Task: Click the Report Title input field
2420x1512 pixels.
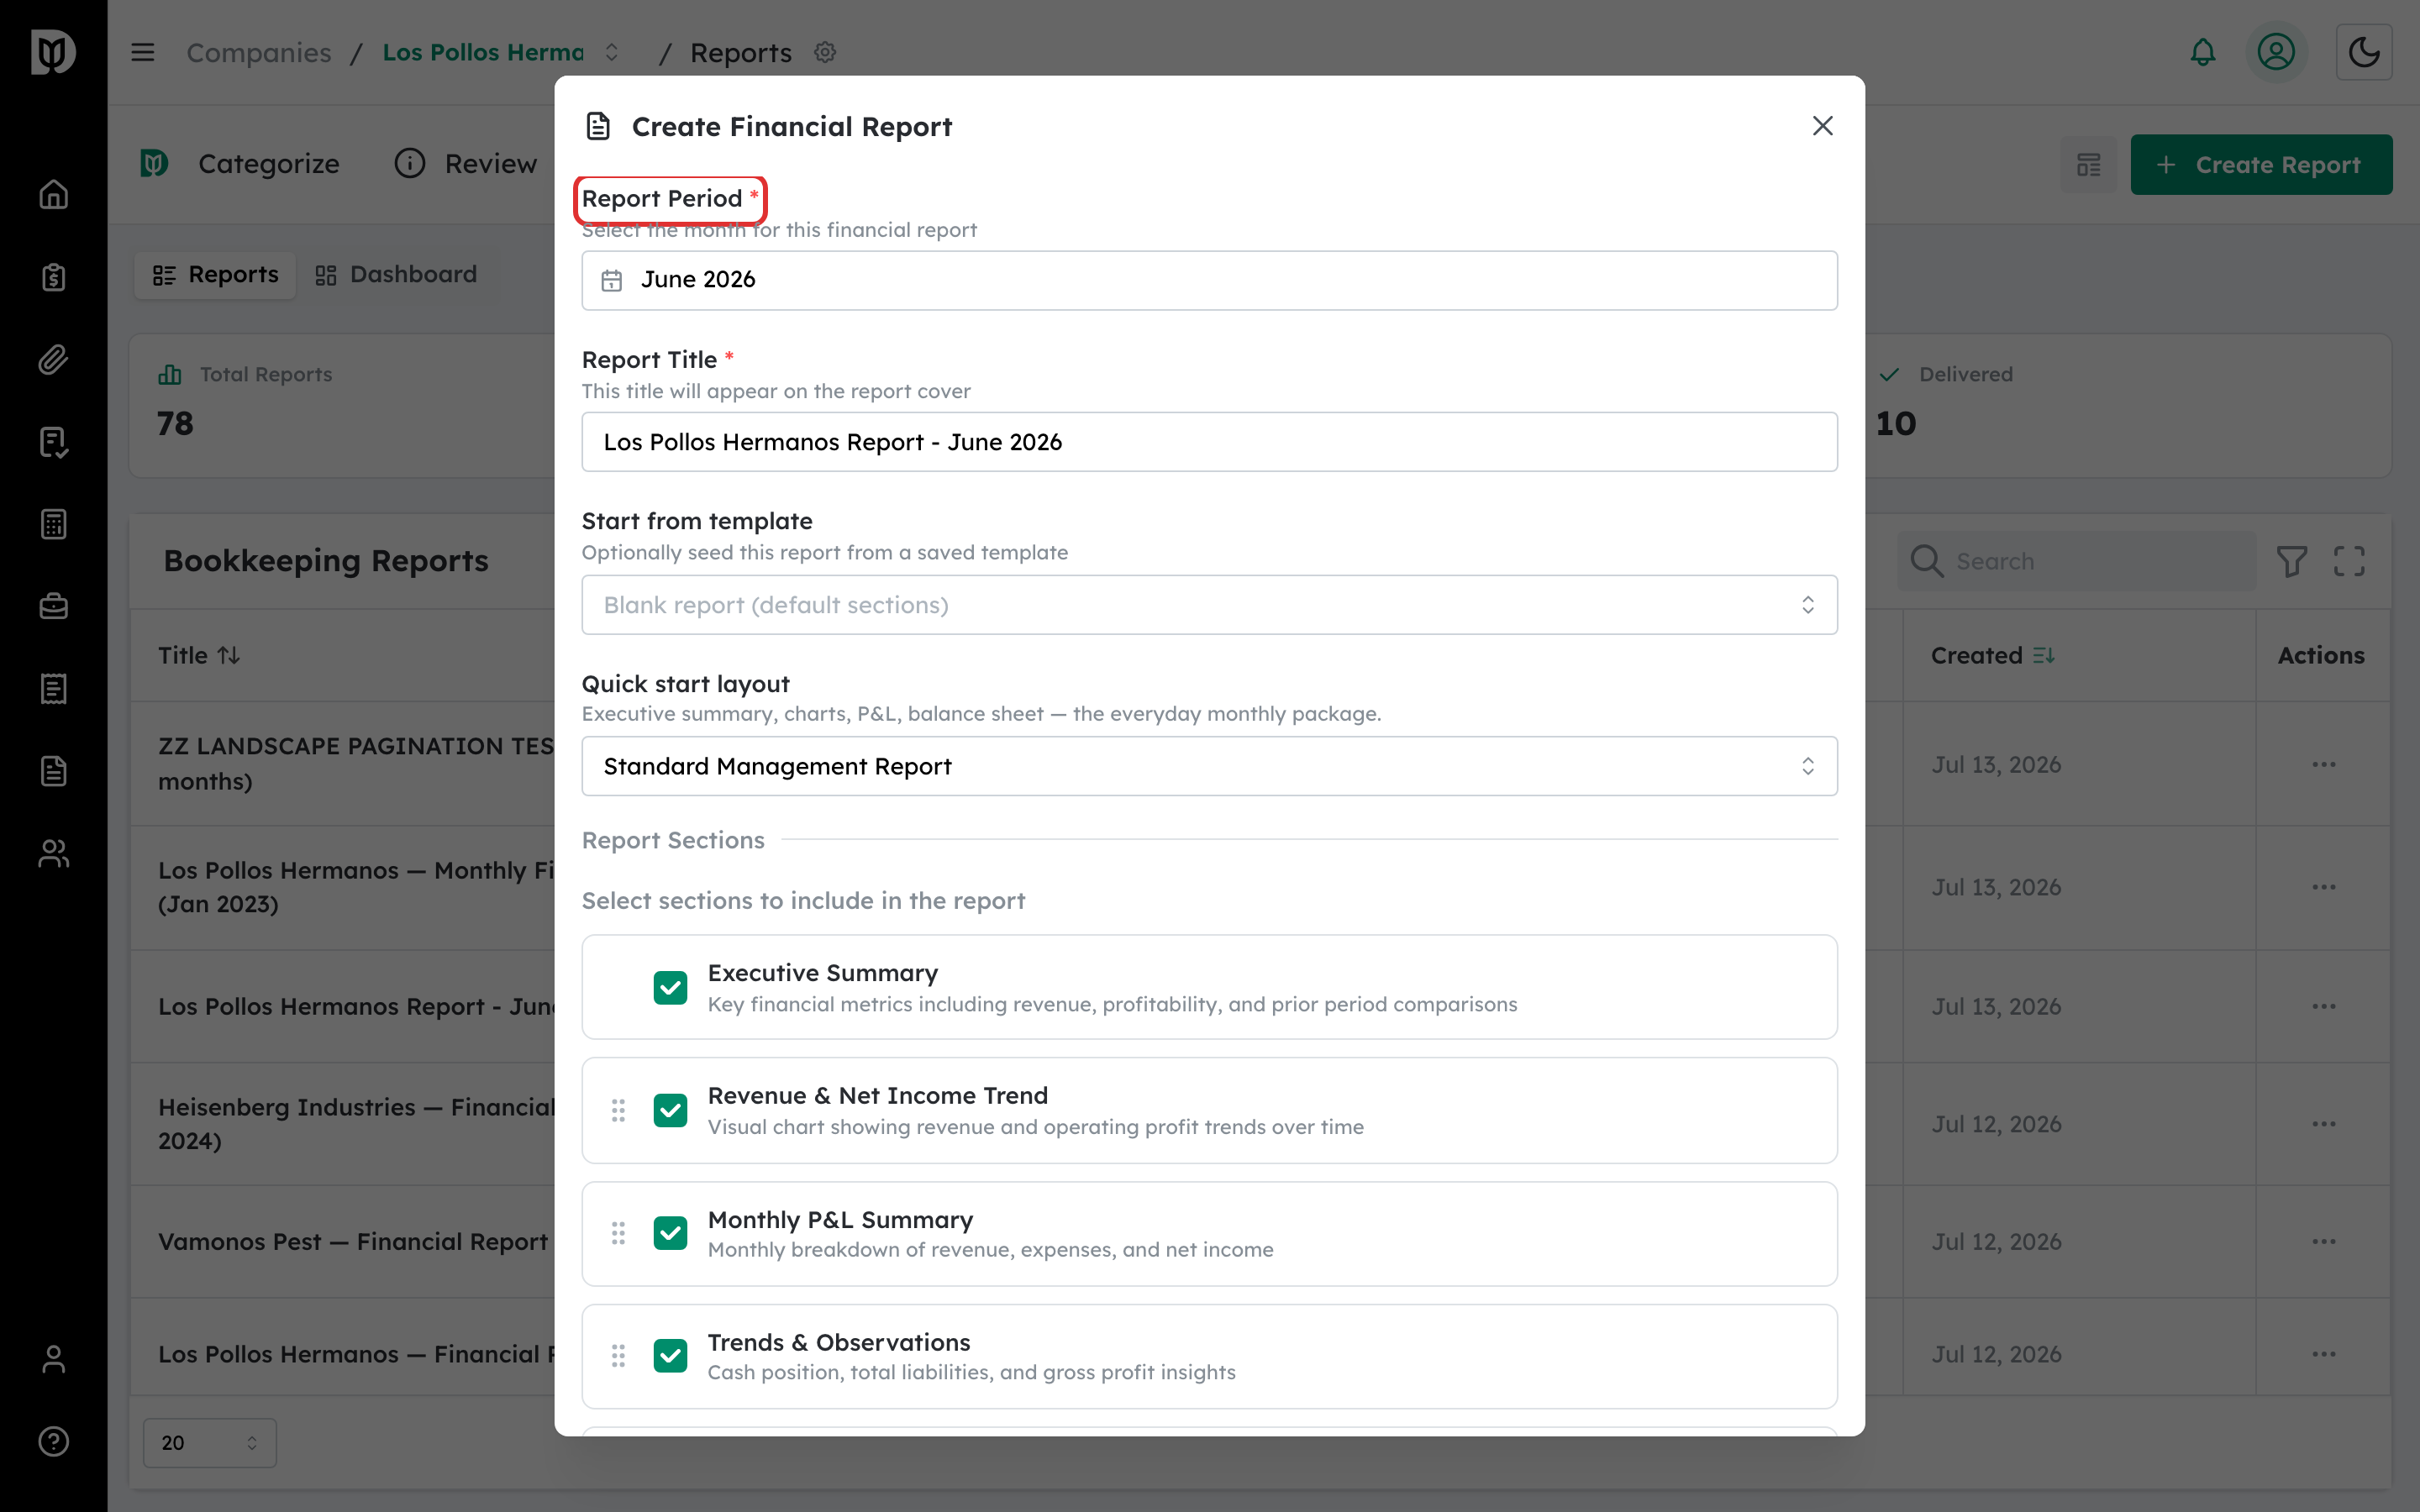Action: point(1209,442)
